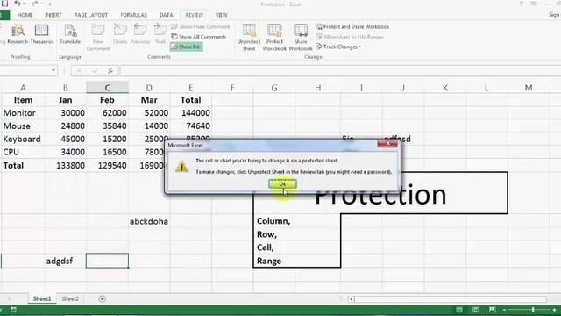Click the 'Keyboard' cell
The image size is (561, 316).
click(24, 139)
